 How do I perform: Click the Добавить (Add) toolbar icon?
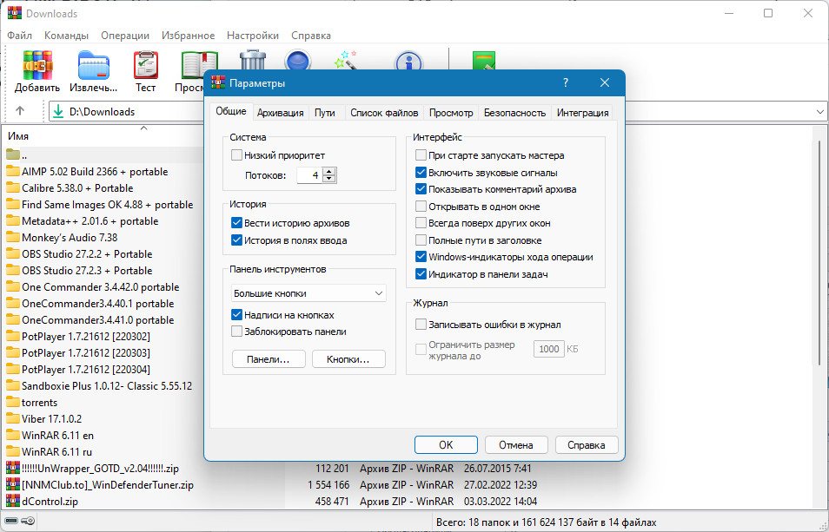pos(37,69)
